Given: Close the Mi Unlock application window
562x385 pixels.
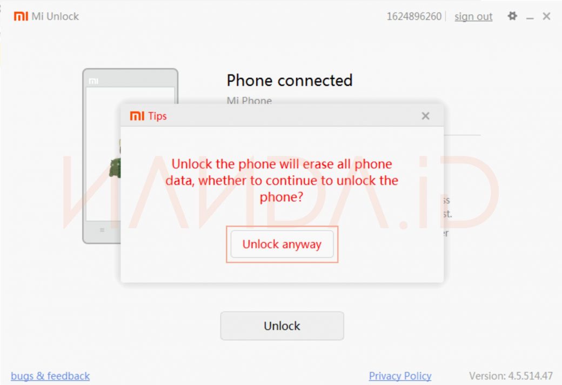Looking at the screenshot, I should [x=546, y=16].
